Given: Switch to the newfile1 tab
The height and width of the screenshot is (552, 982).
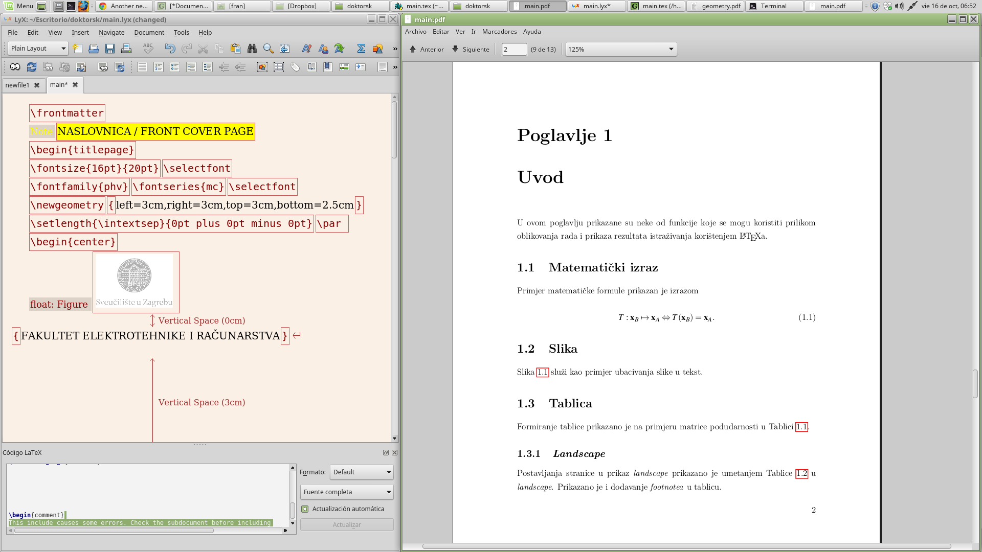Looking at the screenshot, I should 17,85.
